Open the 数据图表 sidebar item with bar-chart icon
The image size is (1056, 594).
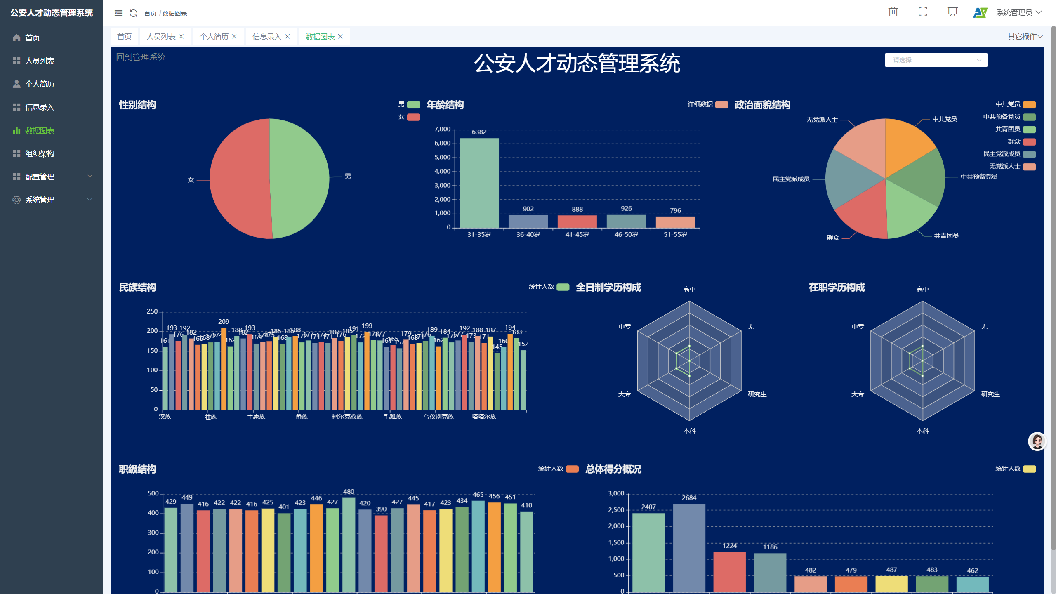pos(16,130)
